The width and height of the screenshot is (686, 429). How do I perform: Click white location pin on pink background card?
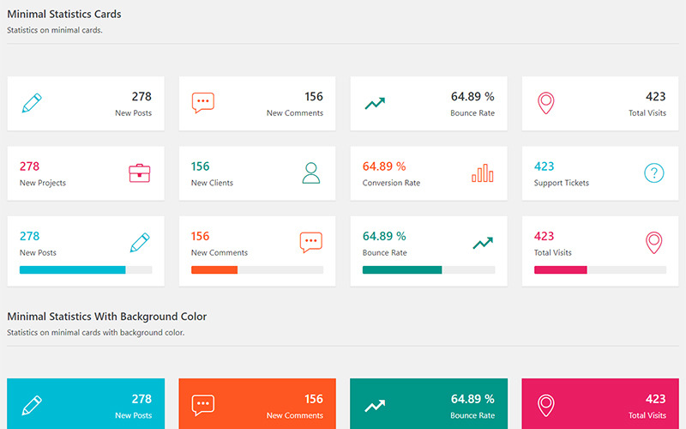(x=546, y=405)
